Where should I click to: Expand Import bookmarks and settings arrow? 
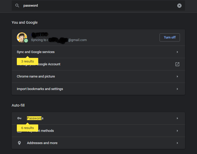click(177, 89)
